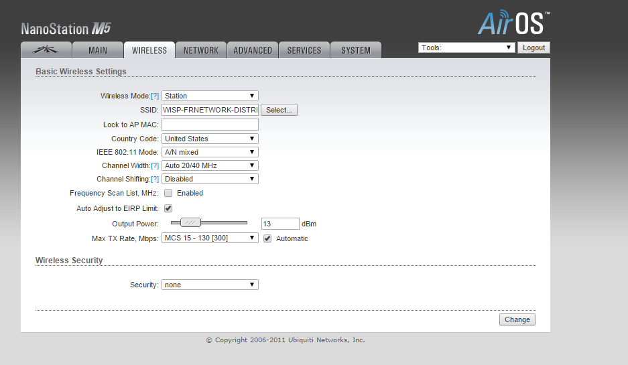Click Select... button next to SSID
Screen dimensions: 628x365
pos(279,110)
